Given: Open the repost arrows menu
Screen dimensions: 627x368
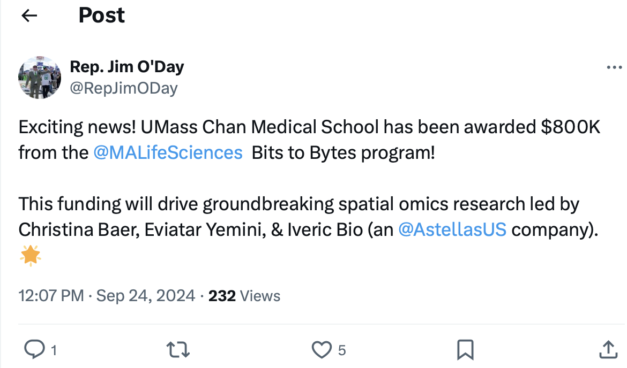Looking at the screenshot, I should 178,350.
